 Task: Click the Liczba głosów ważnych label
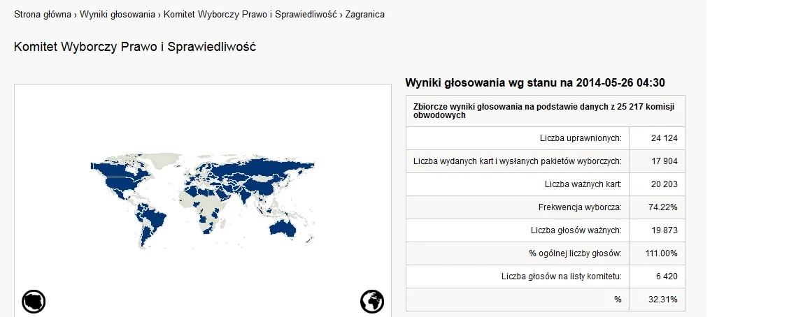pos(576,230)
